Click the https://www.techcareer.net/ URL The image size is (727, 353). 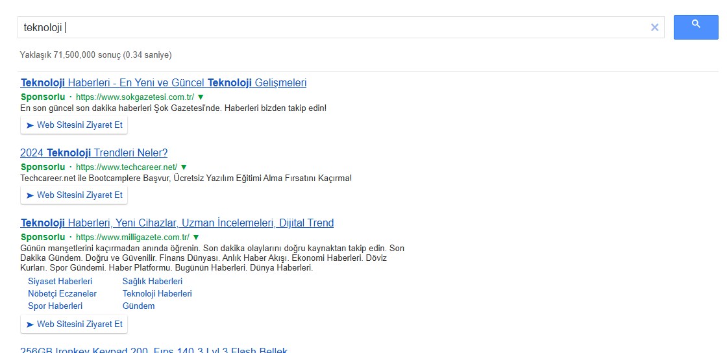coord(126,167)
